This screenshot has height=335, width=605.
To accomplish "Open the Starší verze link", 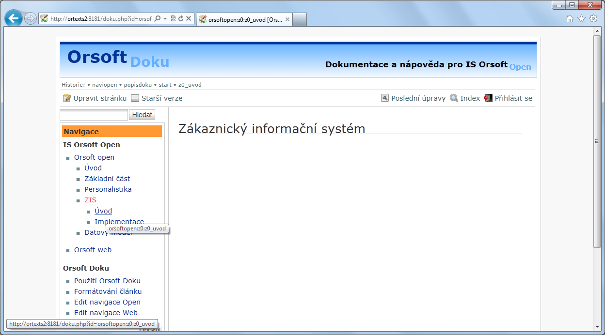I will tap(161, 98).
